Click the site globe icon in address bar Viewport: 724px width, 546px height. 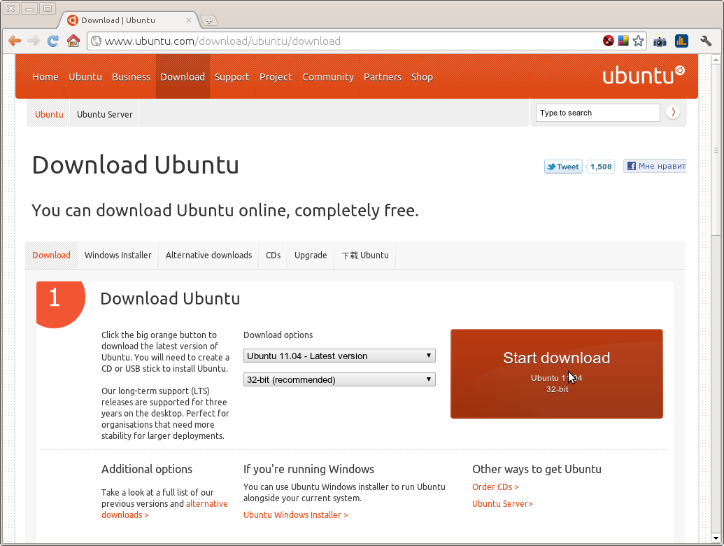point(96,41)
